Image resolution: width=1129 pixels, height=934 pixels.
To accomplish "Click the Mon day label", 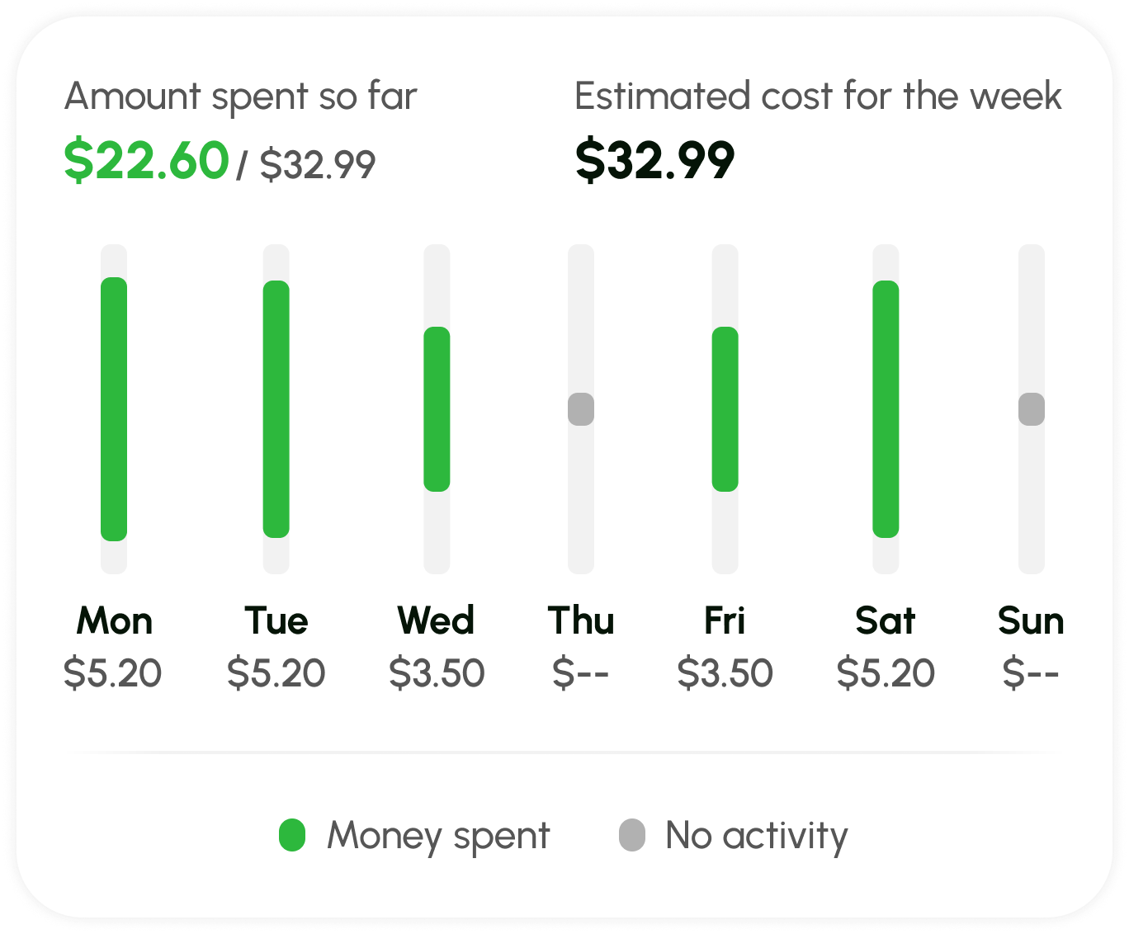I will point(114,621).
